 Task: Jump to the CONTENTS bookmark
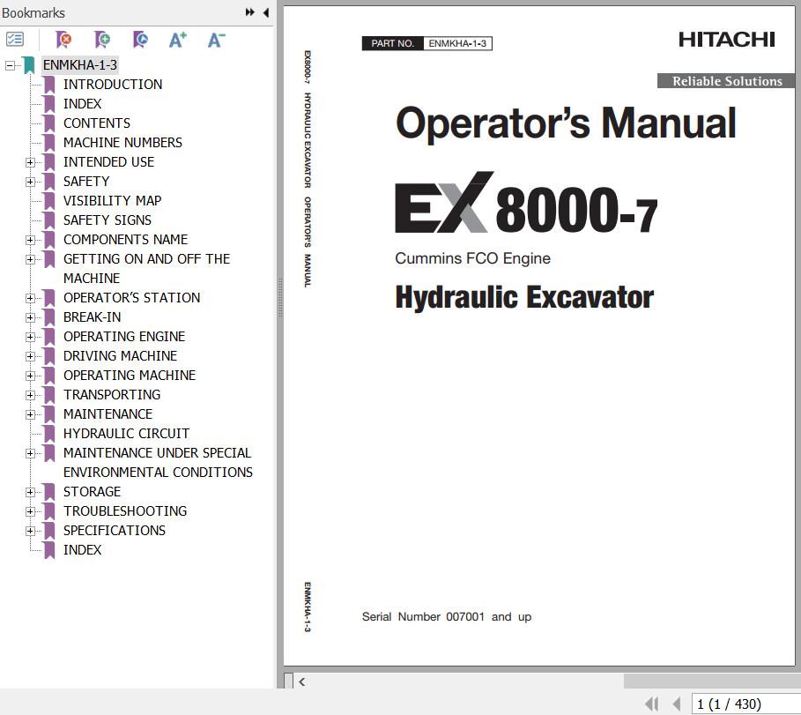click(x=97, y=123)
